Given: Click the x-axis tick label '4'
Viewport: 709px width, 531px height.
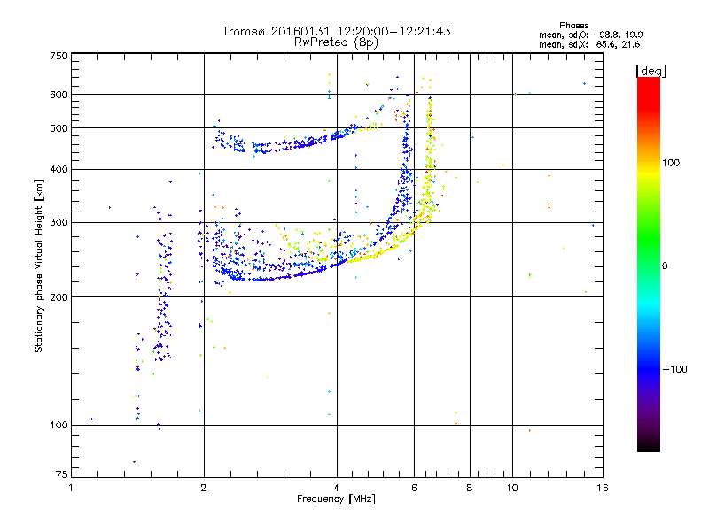Looking at the screenshot, I should [x=337, y=488].
